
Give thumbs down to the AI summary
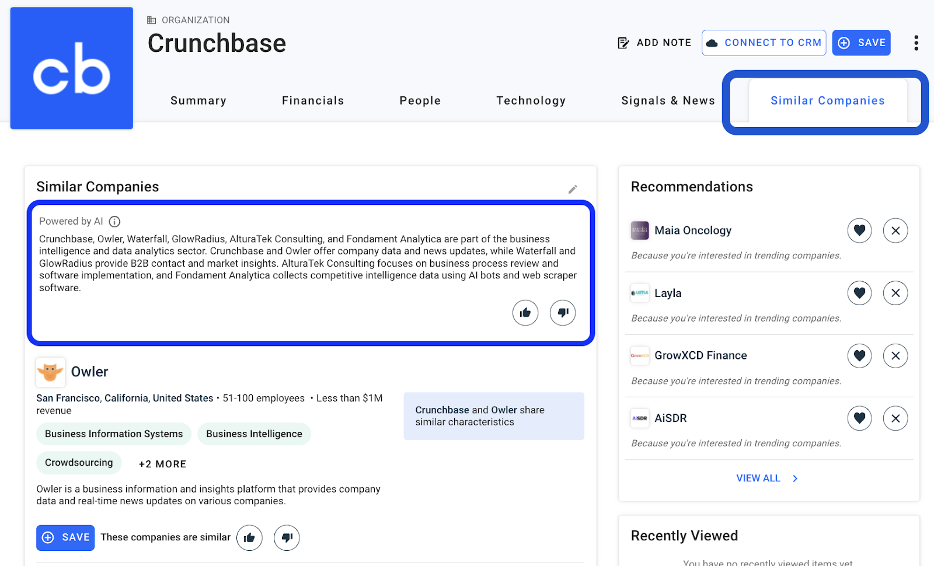[x=562, y=313]
